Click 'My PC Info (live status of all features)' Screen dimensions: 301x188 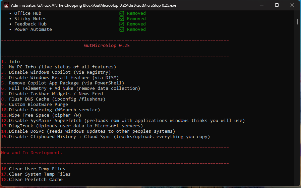[x=63, y=67]
